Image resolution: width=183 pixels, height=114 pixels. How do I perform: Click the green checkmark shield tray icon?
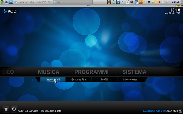(152, 2)
